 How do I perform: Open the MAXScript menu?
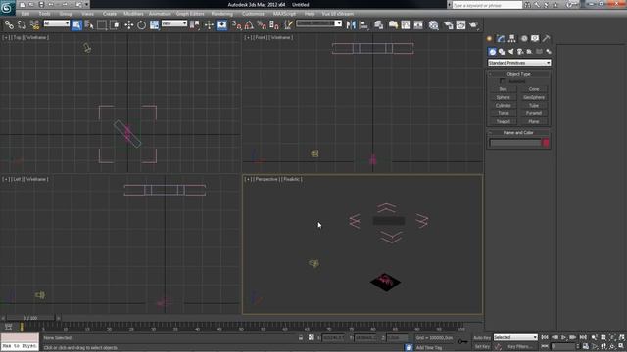pos(284,14)
